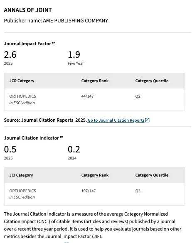Click the Source: Journal Citation Reports 2025 text

point(45,120)
